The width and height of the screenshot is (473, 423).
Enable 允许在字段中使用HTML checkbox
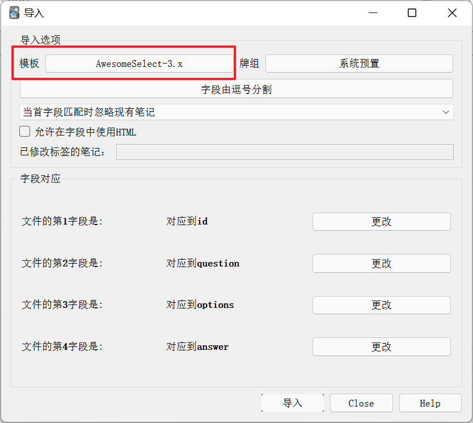(x=25, y=132)
